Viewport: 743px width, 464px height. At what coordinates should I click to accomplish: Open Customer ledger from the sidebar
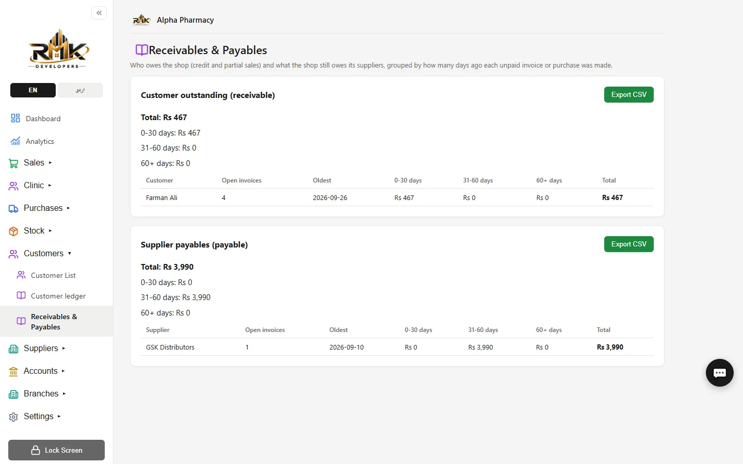pos(58,296)
